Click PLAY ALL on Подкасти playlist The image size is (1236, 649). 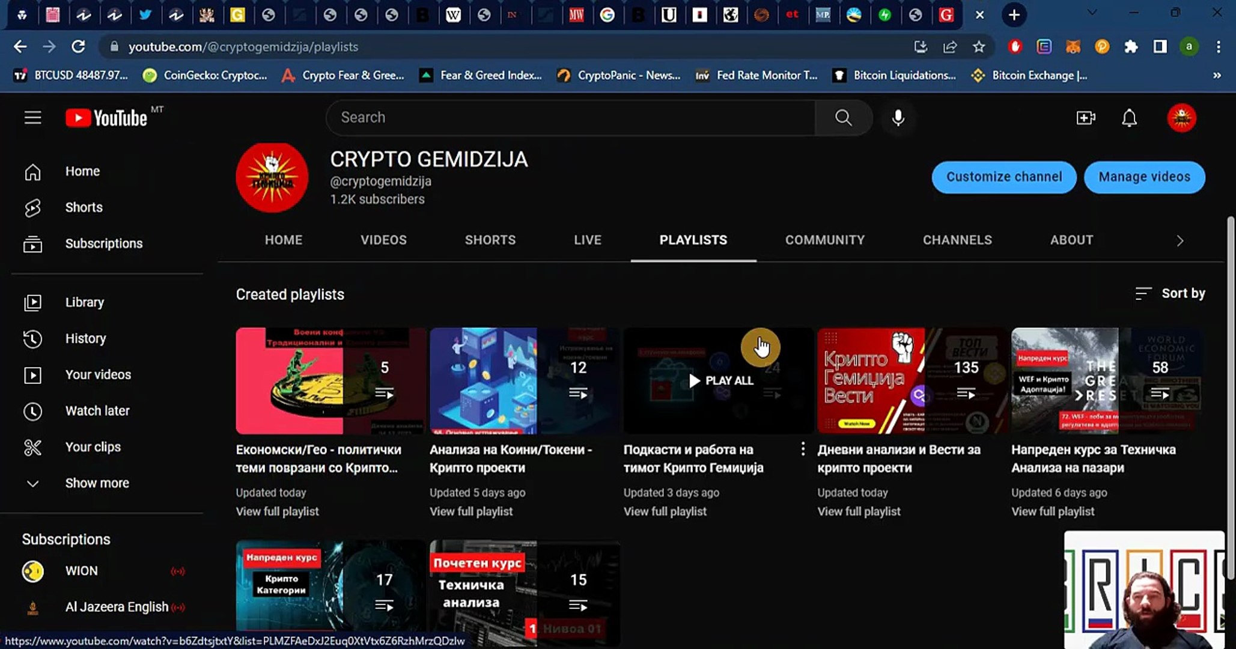[x=720, y=380]
